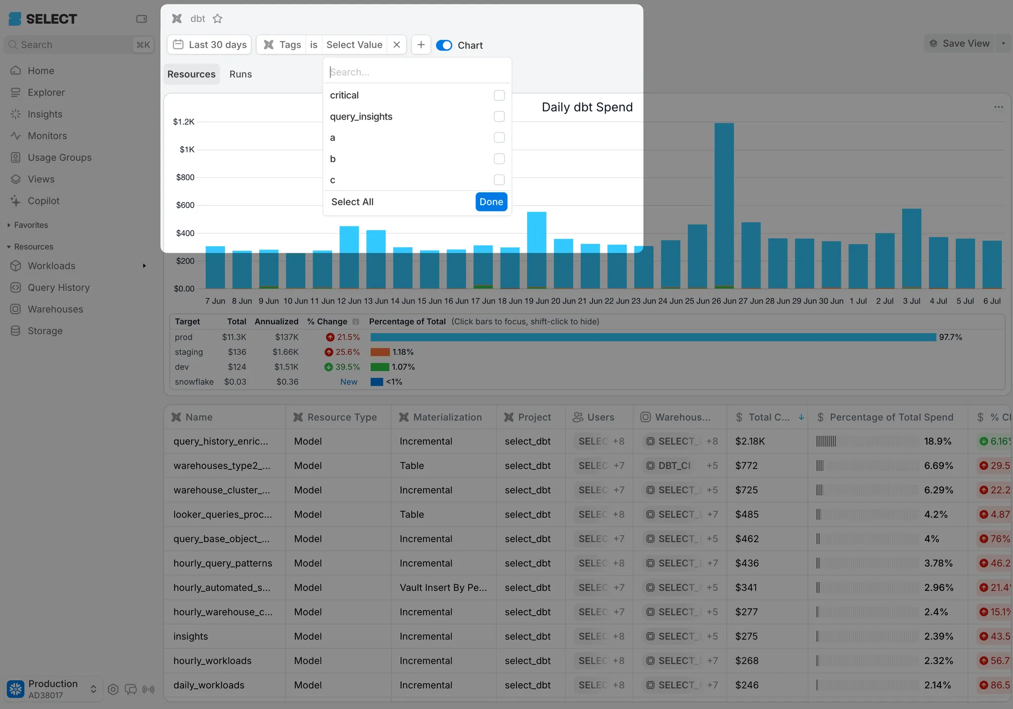Click Users column header icon

click(578, 417)
